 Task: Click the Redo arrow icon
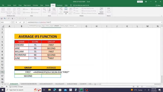(x=9, y=18)
